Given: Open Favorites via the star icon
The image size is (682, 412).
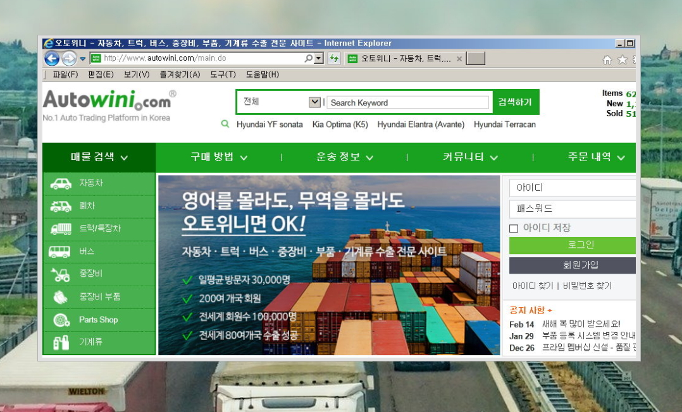Looking at the screenshot, I should point(623,59).
